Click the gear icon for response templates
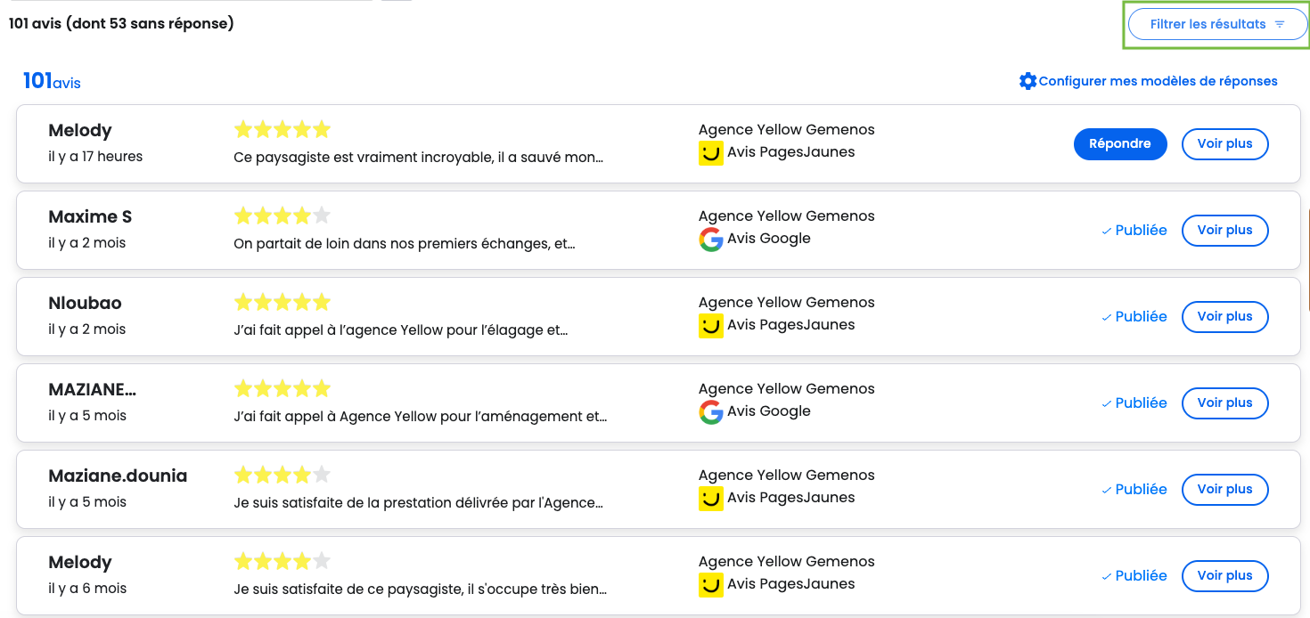The height and width of the screenshot is (618, 1310). 1028,81
